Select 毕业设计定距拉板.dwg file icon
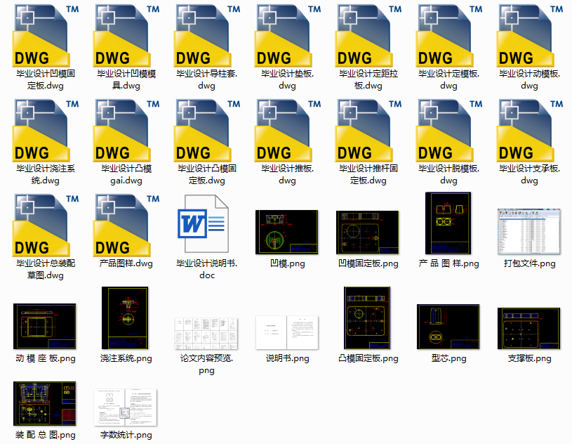Image resolution: width=572 pixels, height=444 pixels. click(x=368, y=35)
